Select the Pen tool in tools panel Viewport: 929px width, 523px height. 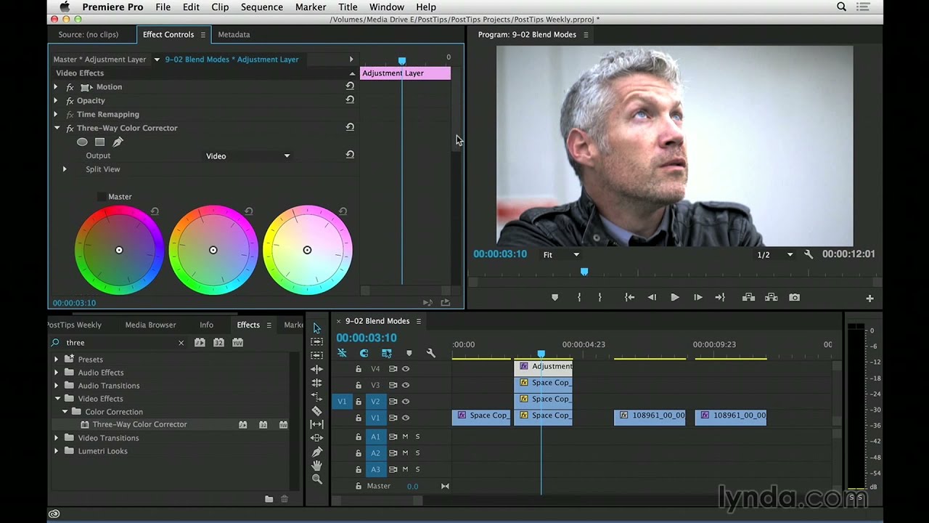tap(316, 452)
